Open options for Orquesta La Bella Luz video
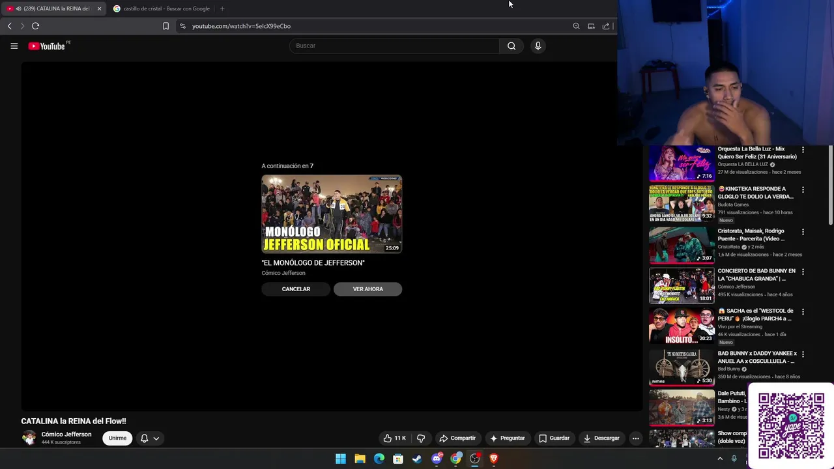This screenshot has height=469, width=834. point(803,150)
